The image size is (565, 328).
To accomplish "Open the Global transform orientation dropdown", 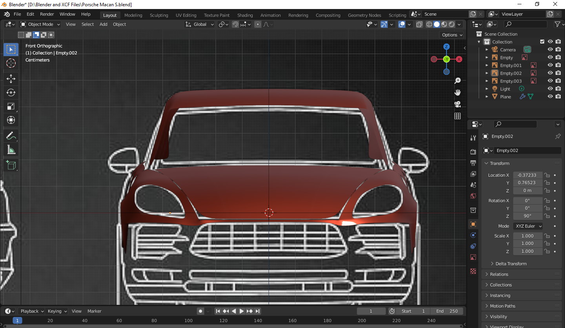I will [200, 24].
